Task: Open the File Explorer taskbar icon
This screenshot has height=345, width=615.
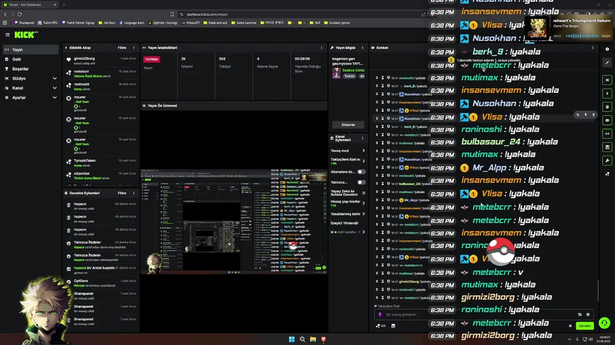Action: (x=313, y=339)
